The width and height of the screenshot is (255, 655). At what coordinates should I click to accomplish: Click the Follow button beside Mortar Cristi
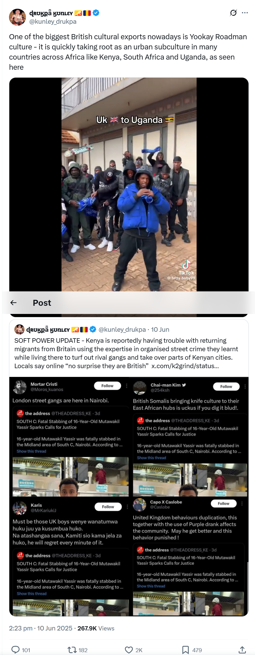(107, 386)
